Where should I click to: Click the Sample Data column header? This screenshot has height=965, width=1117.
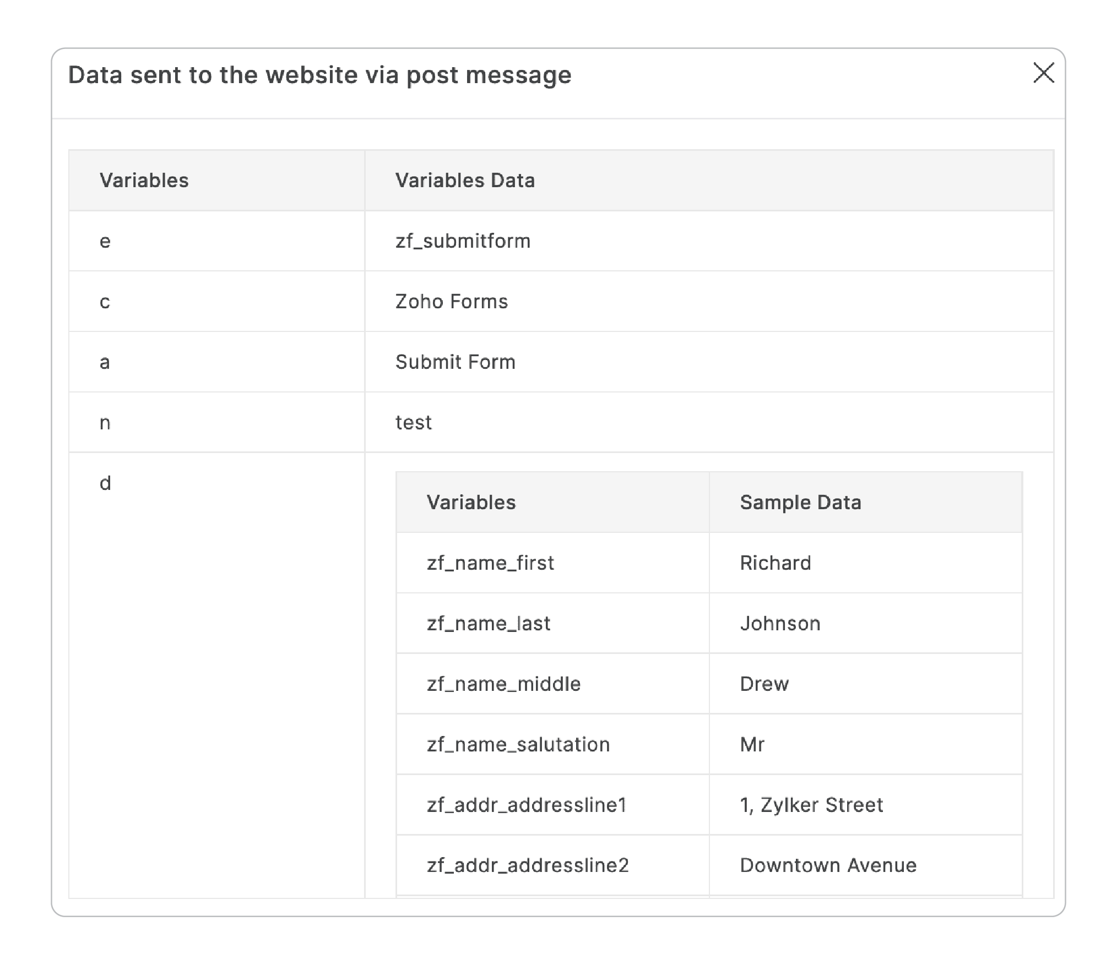coord(800,503)
